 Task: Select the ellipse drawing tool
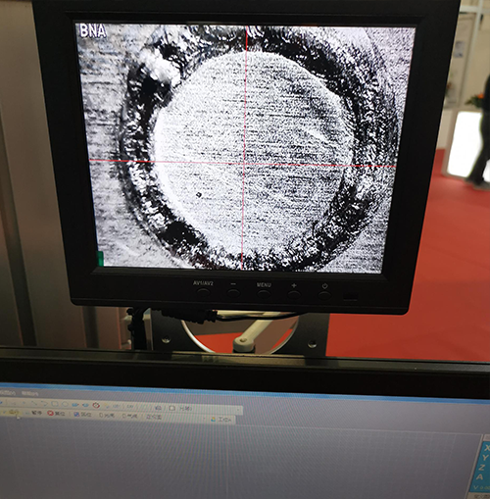pos(65,404)
